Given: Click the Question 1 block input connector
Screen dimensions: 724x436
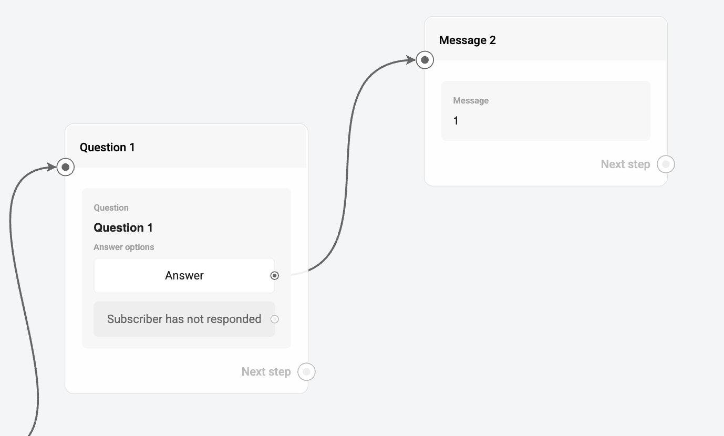Looking at the screenshot, I should pos(66,168).
